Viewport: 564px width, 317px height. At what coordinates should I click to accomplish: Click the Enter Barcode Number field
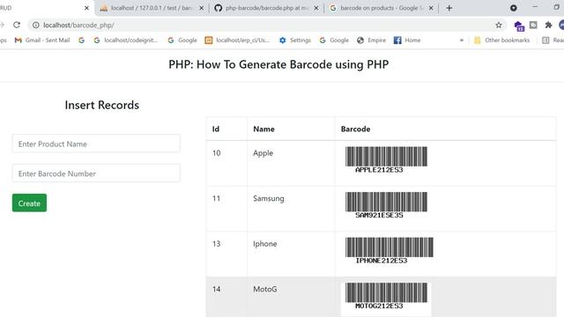tap(96, 173)
